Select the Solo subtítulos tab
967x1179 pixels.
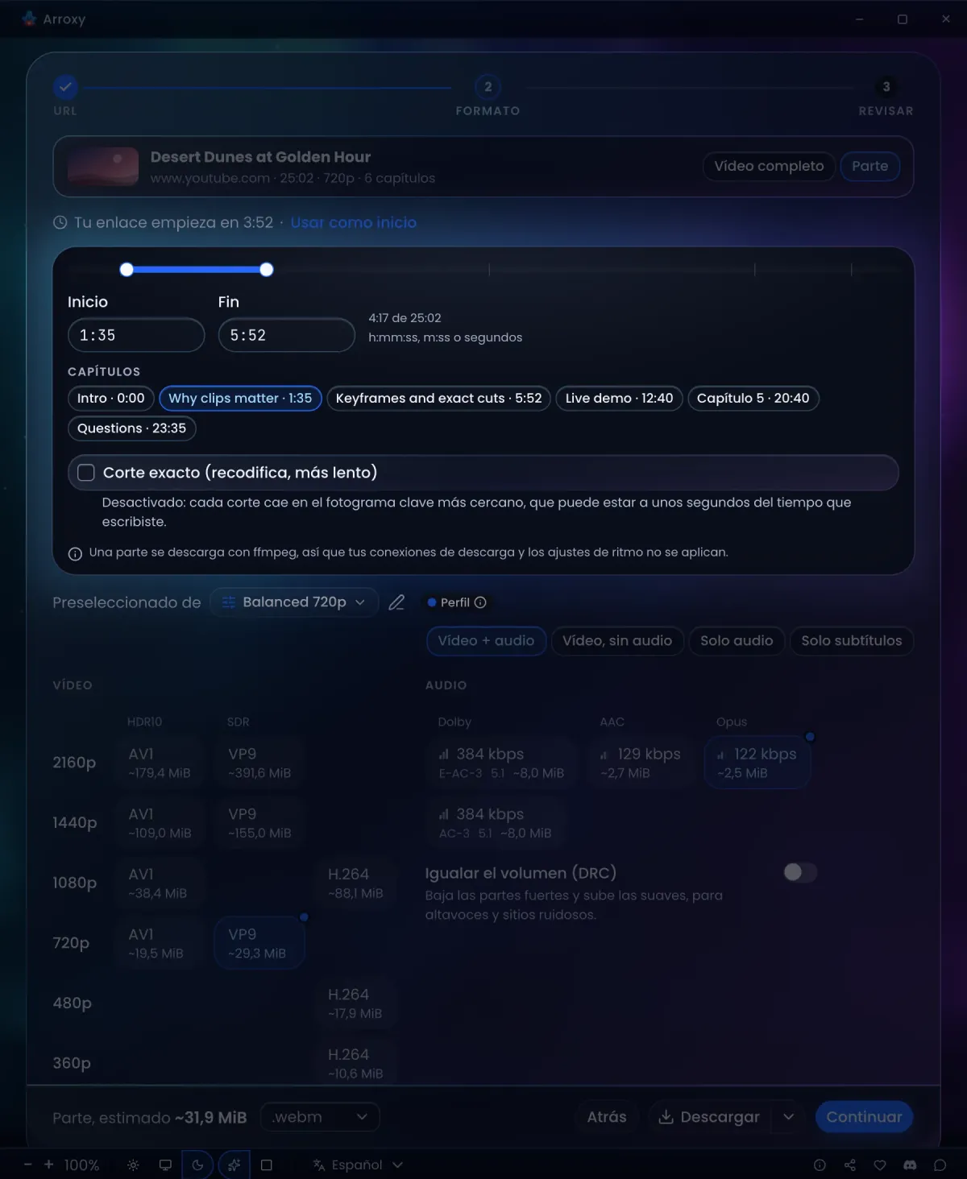852,641
